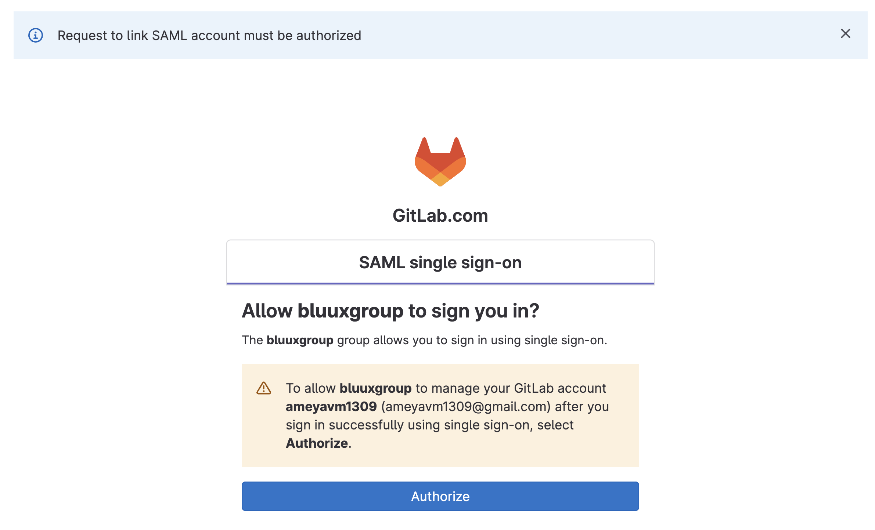Click the GitLab fox logo
Image resolution: width=875 pixels, height=530 pixels.
440,161
